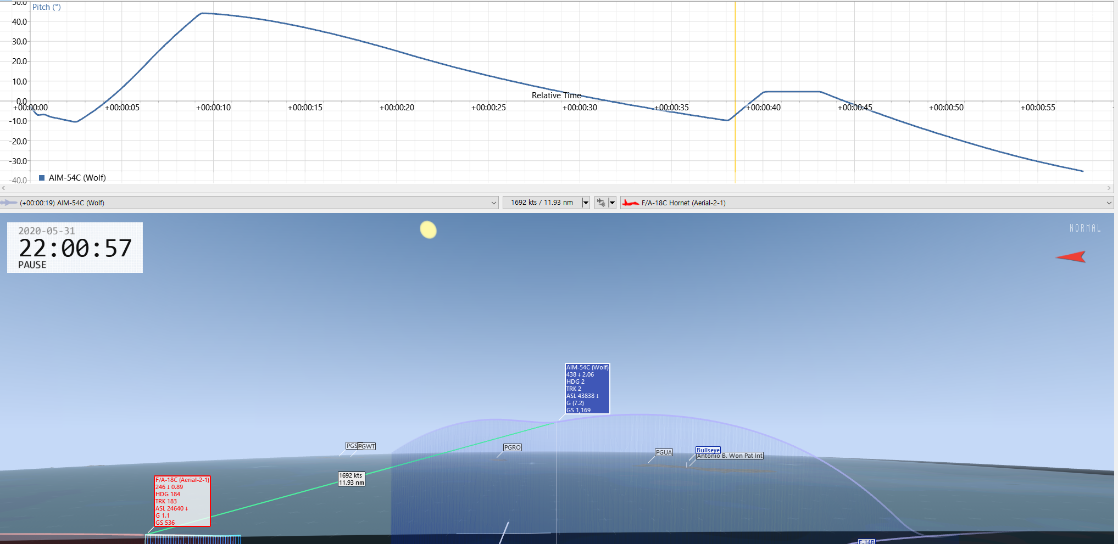The height and width of the screenshot is (544, 1118).
Task: Click the red jet icon of secondary object
Action: 630,203
